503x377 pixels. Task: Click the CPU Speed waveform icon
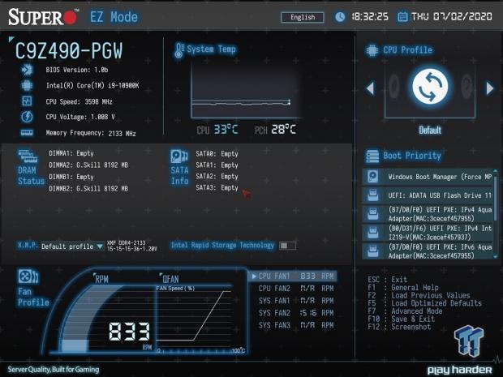pyautogui.click(x=27, y=101)
